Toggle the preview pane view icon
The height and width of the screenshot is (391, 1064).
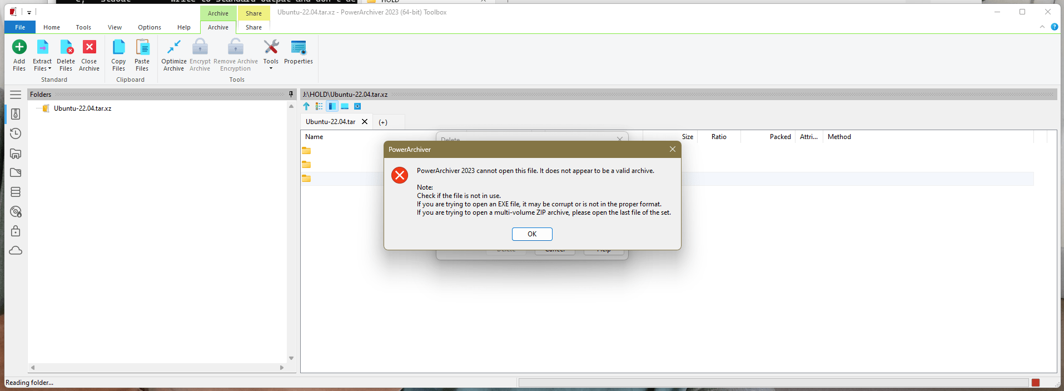(x=345, y=106)
